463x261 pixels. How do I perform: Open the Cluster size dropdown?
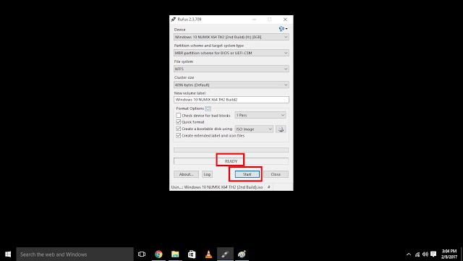coord(231,85)
